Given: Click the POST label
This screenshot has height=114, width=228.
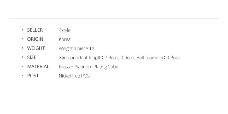Looking at the screenshot, I should [x=33, y=76].
